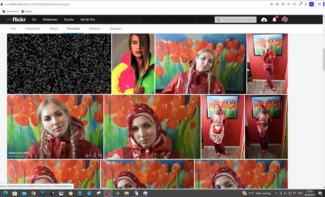Open the Mail app from the taskbar
The height and width of the screenshot is (197, 325).
(24, 193)
